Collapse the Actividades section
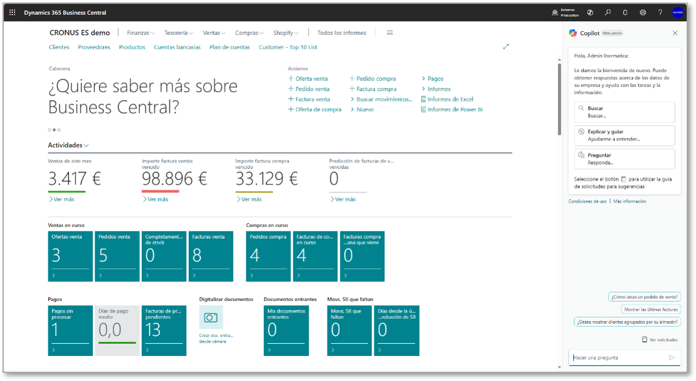This screenshot has height=381, width=696. [68, 145]
